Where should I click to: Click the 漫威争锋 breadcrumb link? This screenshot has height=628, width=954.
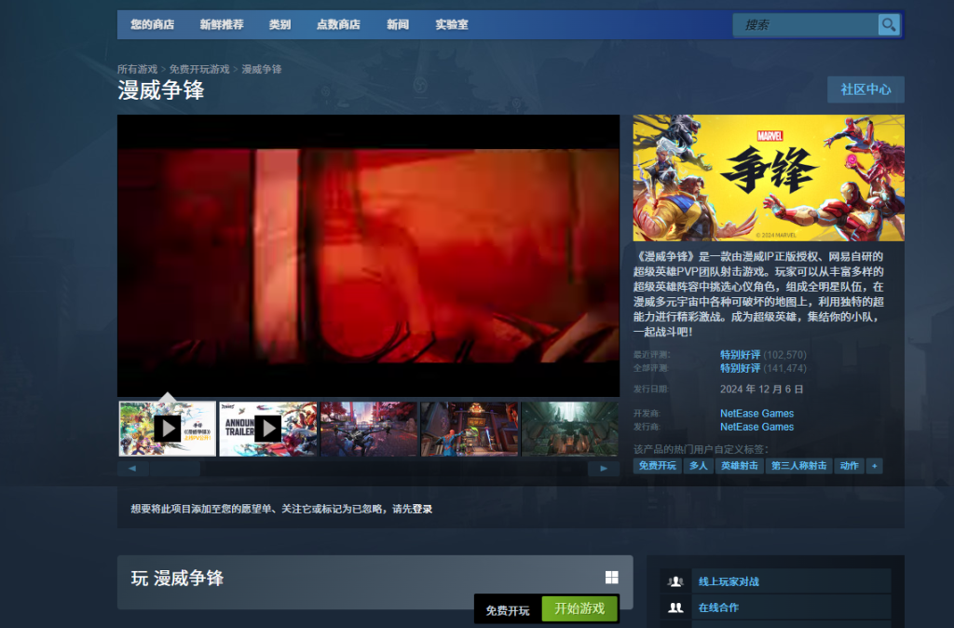[x=262, y=69]
